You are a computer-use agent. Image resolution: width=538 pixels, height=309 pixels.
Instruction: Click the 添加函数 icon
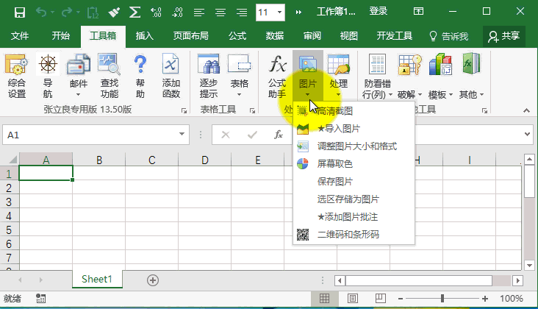(171, 77)
